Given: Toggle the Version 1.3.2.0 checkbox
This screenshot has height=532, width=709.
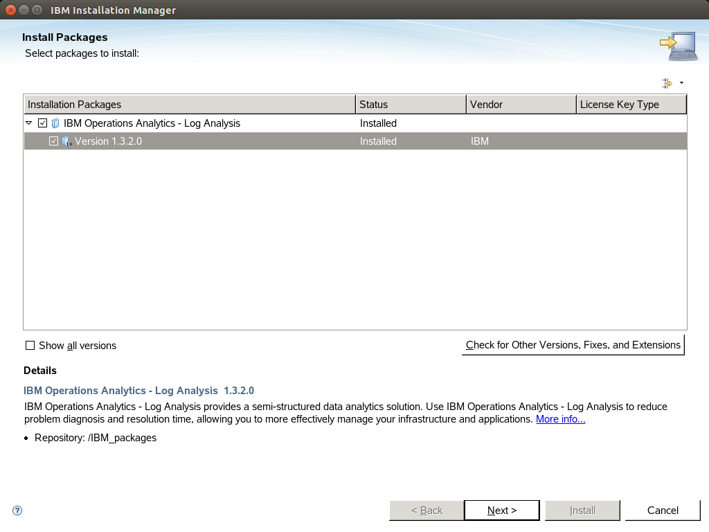Looking at the screenshot, I should coord(53,141).
